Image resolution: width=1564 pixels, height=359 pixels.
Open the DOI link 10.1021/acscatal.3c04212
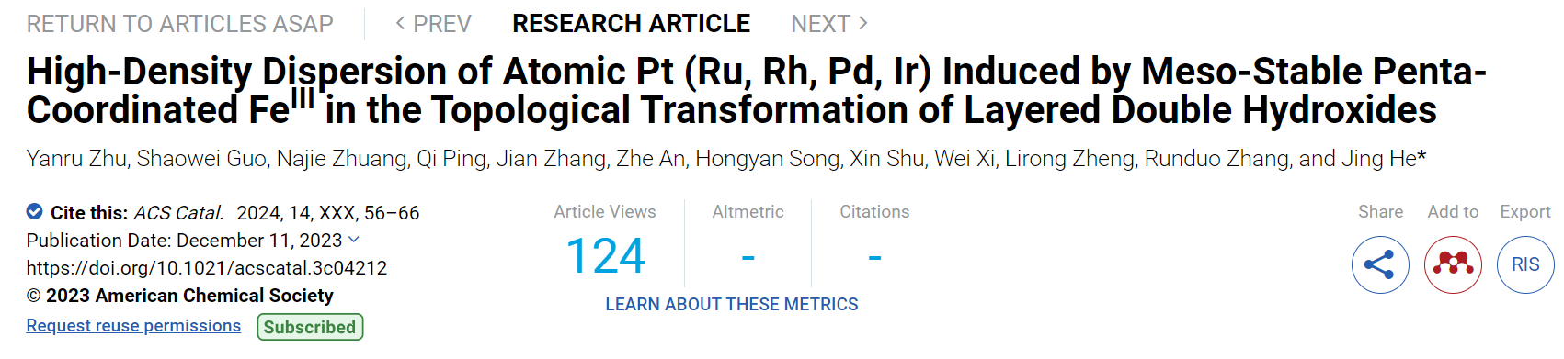point(207,268)
